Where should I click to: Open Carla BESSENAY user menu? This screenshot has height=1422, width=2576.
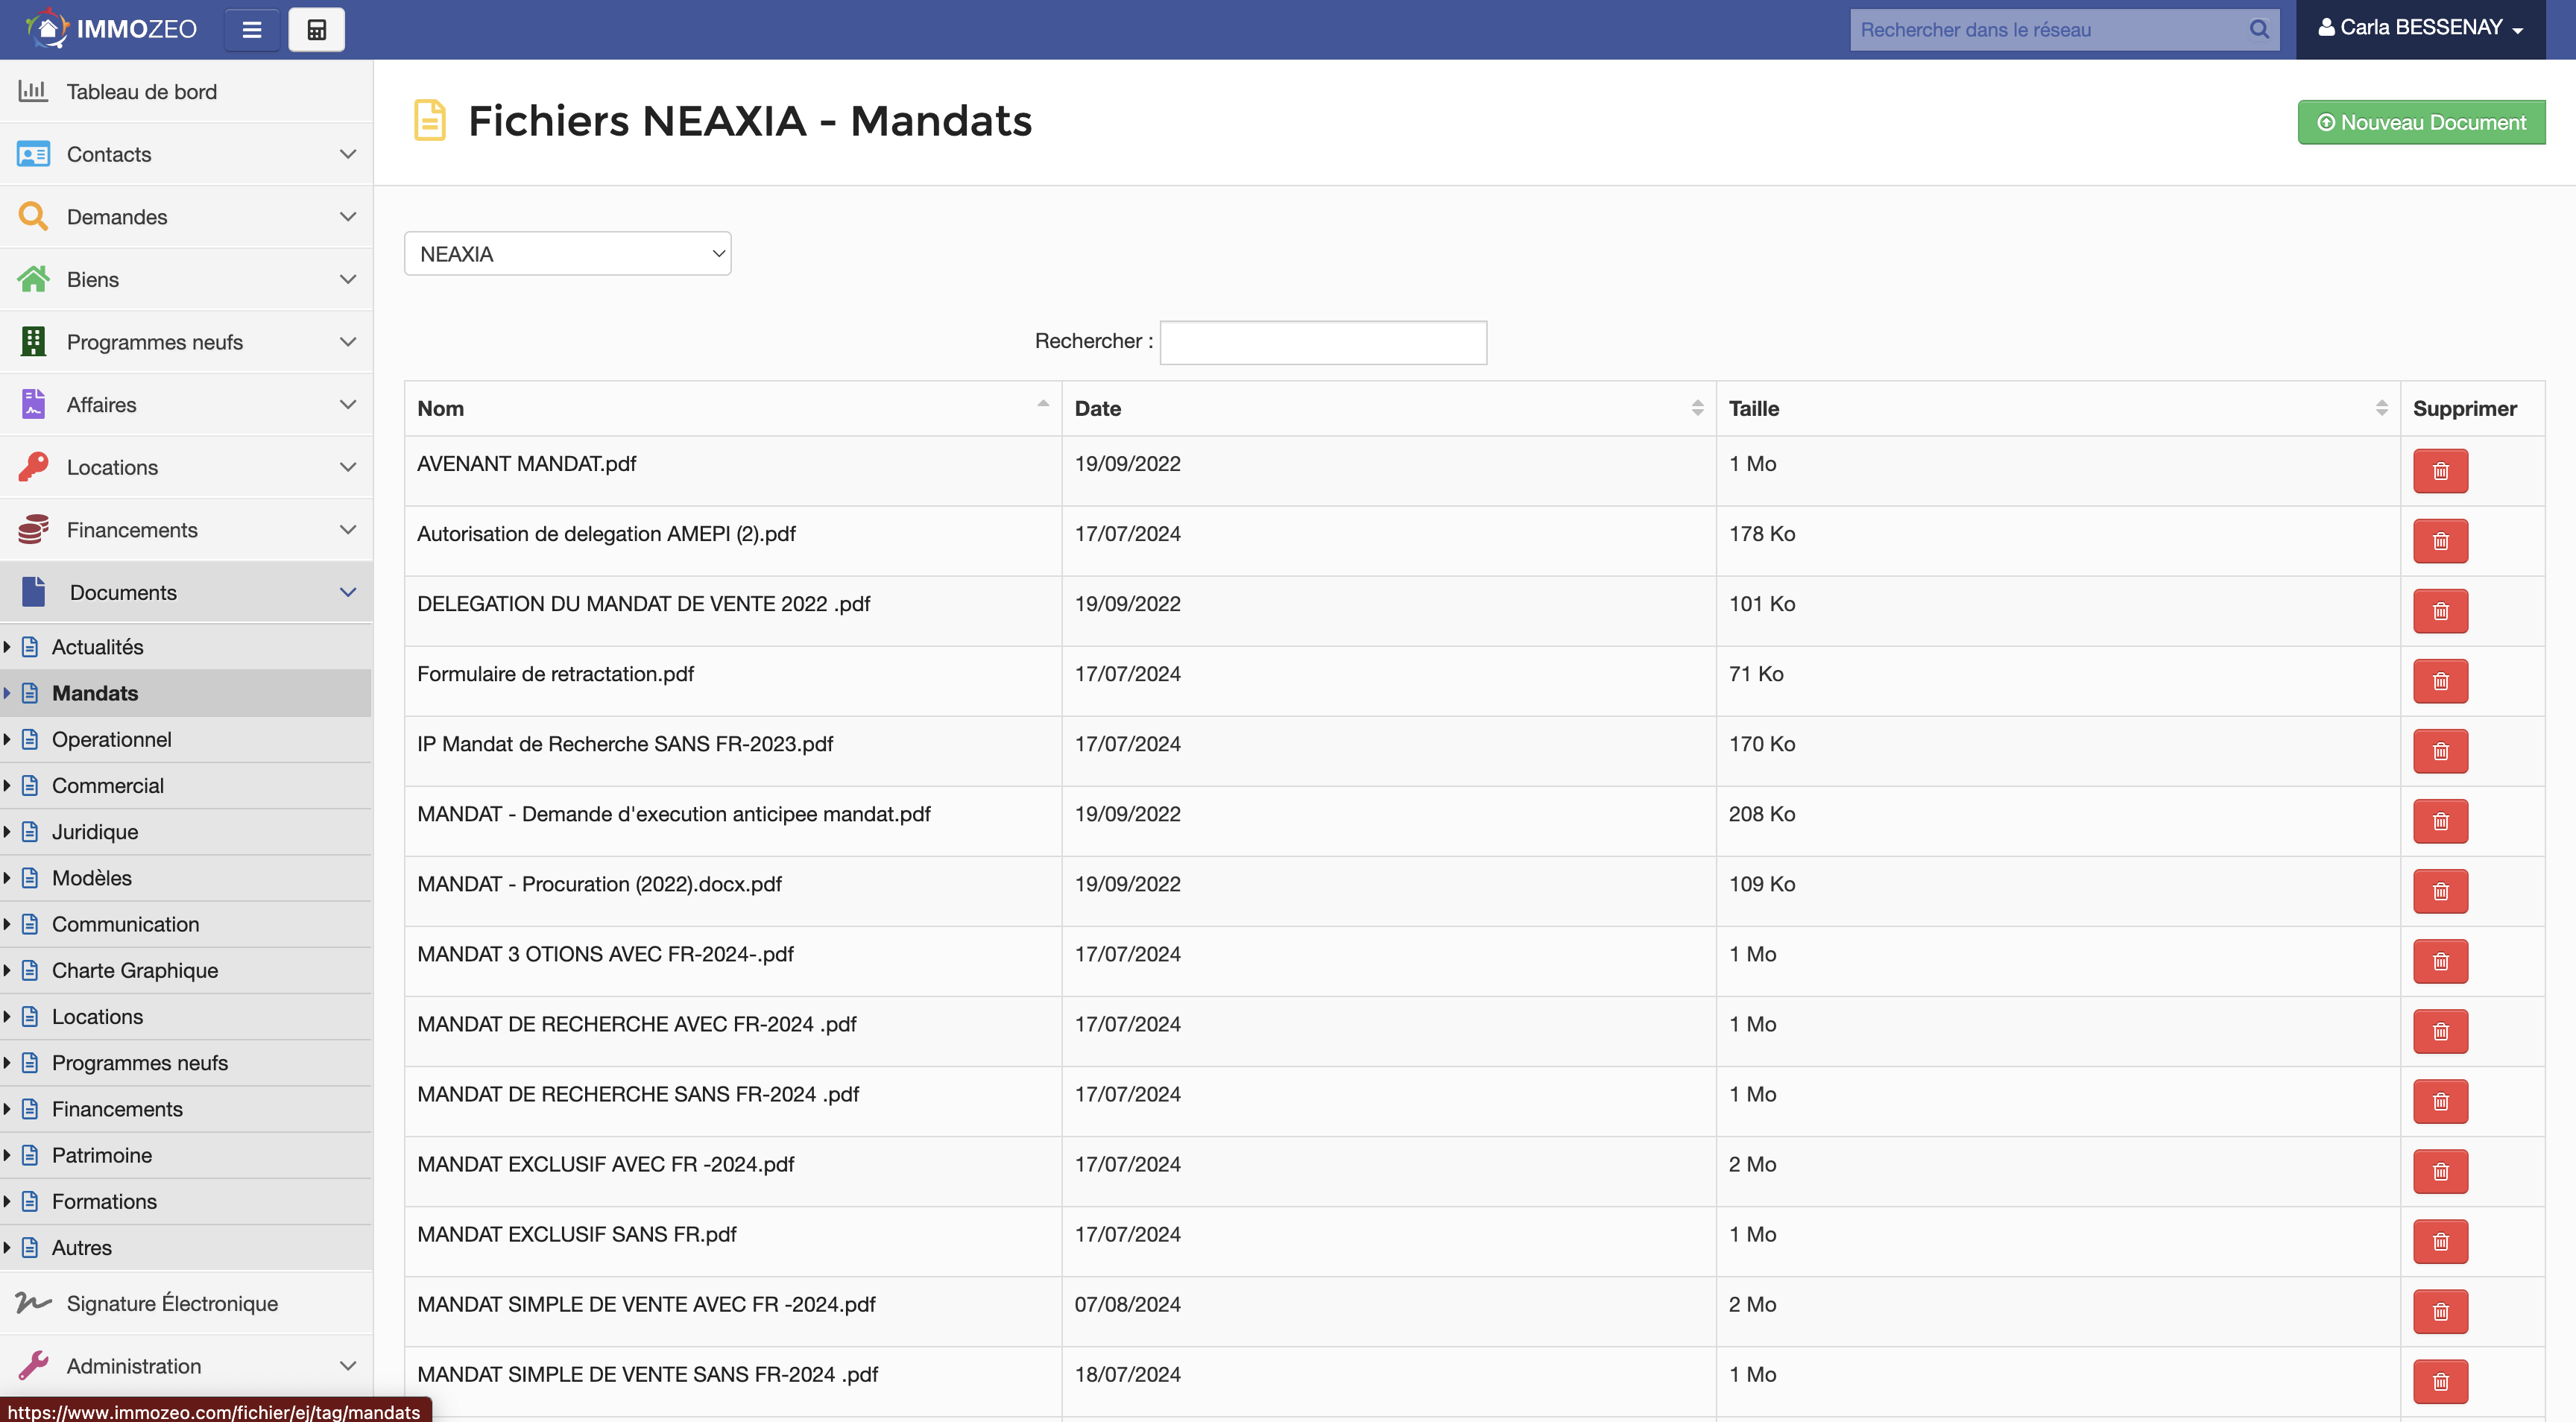(2420, 28)
